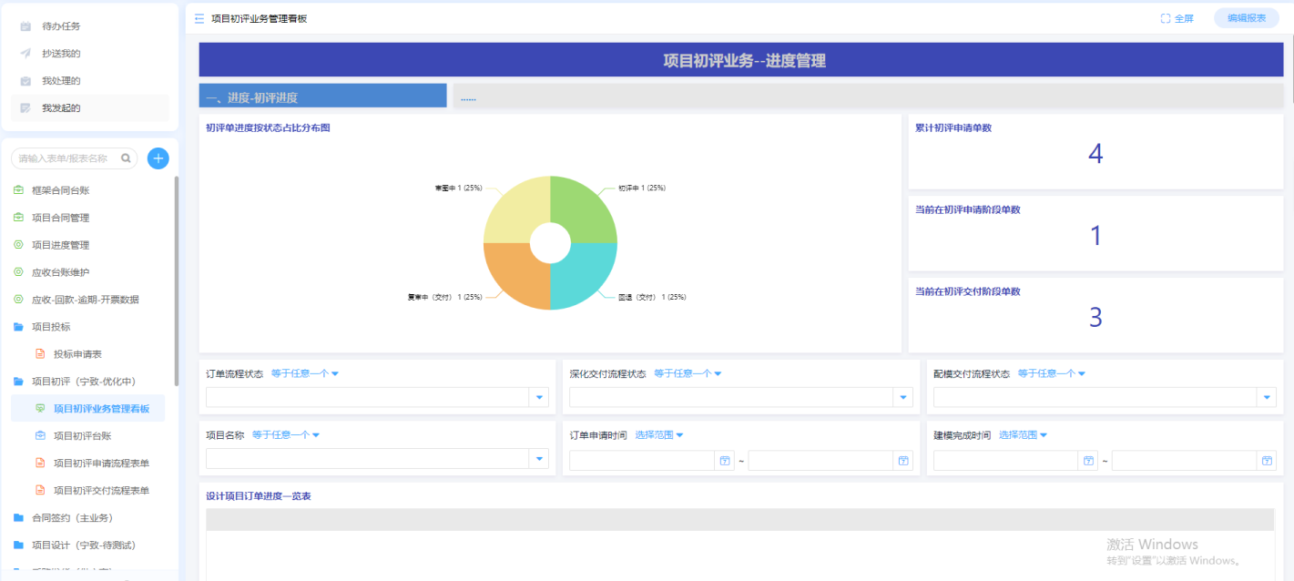Click the 抄送我的 paper plane icon
Screen dimensions: 1294x581
25,54
